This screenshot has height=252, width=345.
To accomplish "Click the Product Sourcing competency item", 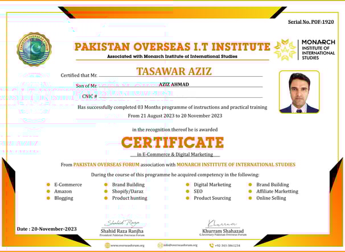I will coord(212,198).
